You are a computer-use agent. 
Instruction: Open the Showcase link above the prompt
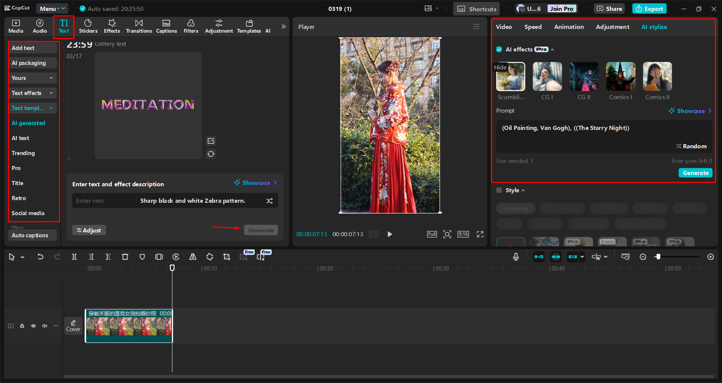pyautogui.click(x=690, y=111)
